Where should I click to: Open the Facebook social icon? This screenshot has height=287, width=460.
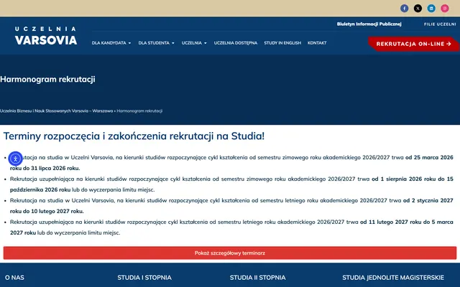[404, 8]
